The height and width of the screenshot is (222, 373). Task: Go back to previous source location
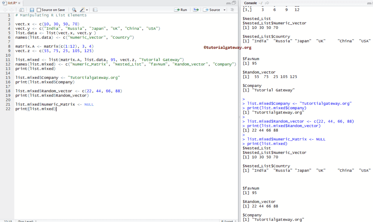[6, 10]
